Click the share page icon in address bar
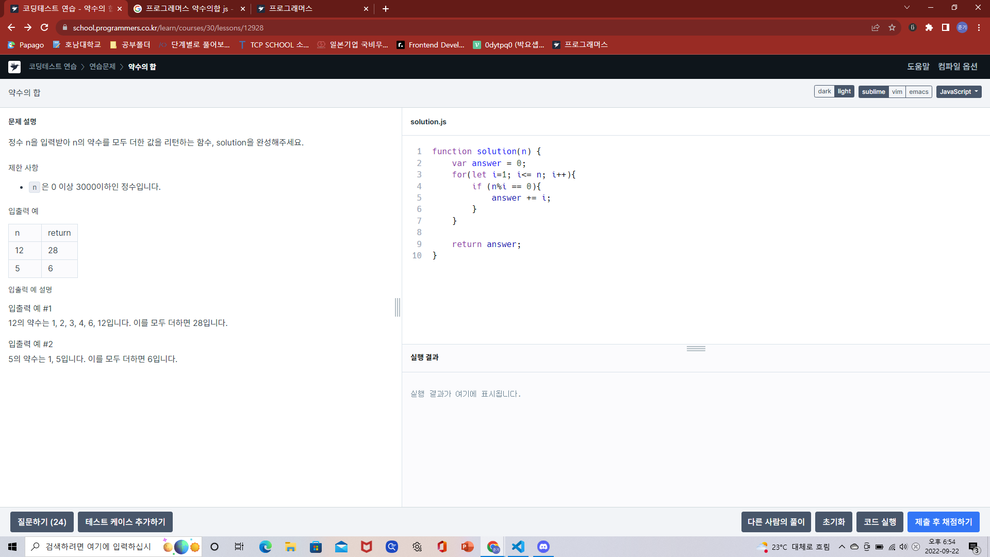The image size is (990, 557). 876,27
